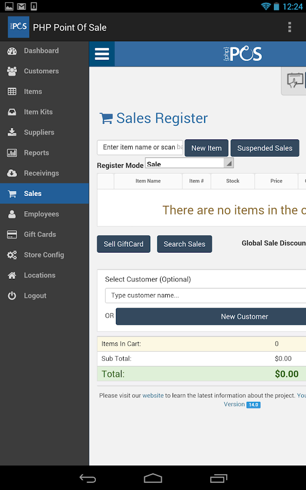
Task: Tap the touchscreen presentation icon
Action: coord(295,81)
